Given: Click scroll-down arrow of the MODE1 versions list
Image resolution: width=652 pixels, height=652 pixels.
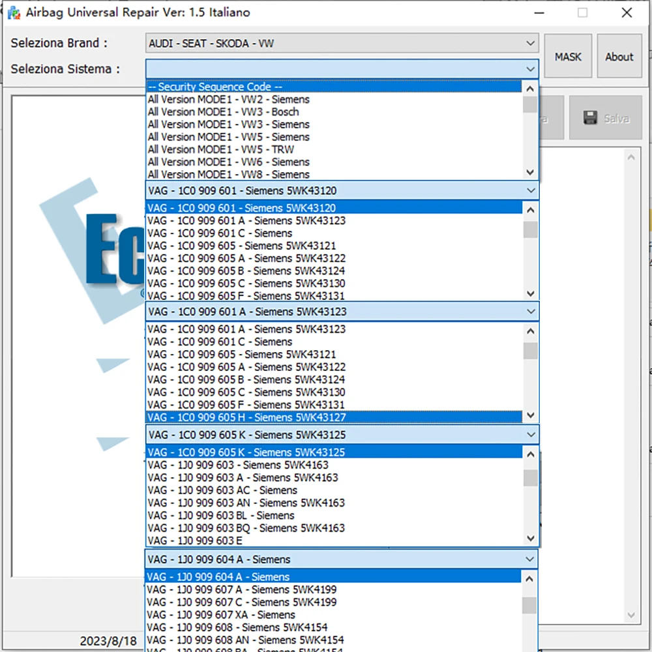Looking at the screenshot, I should 529,172.
